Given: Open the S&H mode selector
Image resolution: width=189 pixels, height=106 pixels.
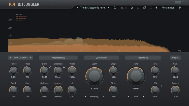Looking at the screenshot, I should coord(136,96).
